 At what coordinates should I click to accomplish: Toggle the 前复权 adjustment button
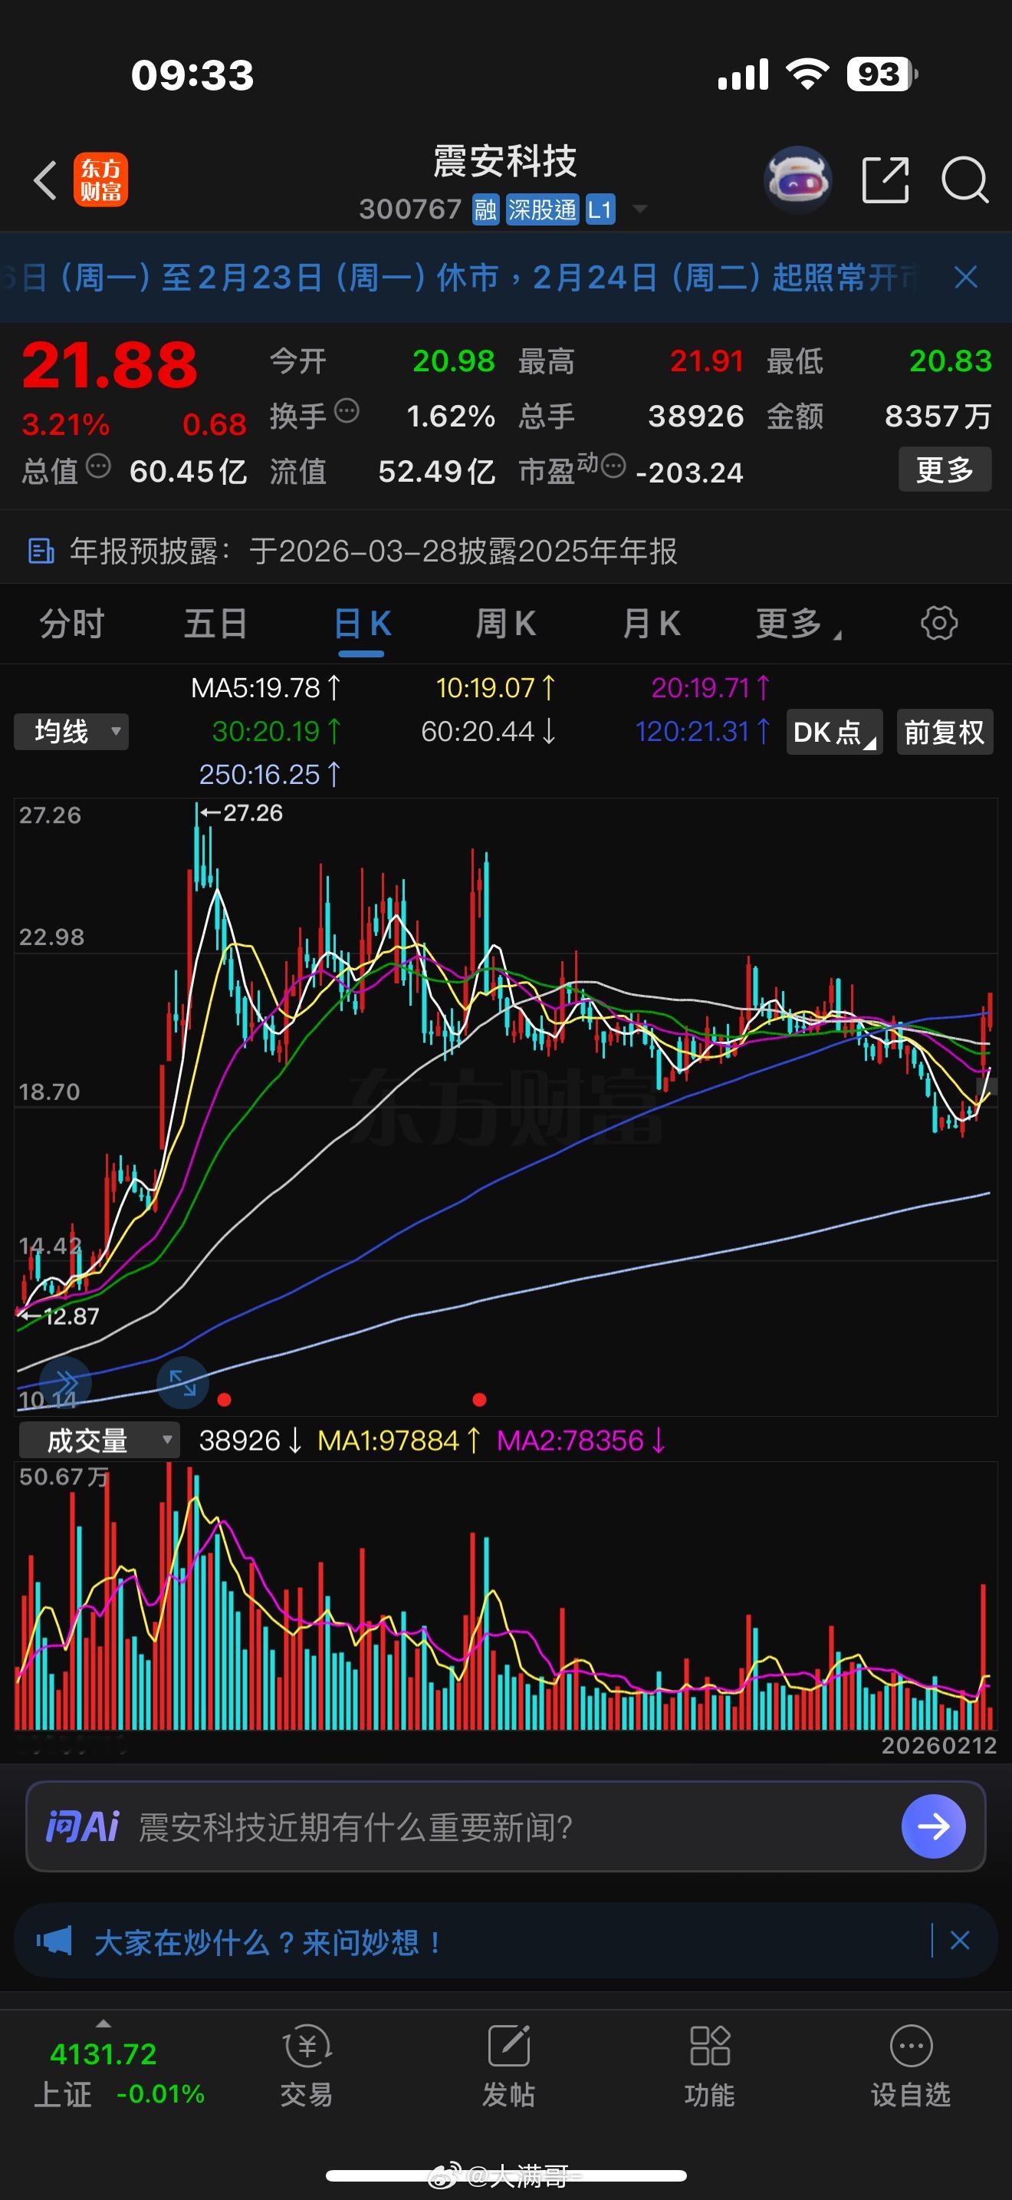click(x=944, y=732)
